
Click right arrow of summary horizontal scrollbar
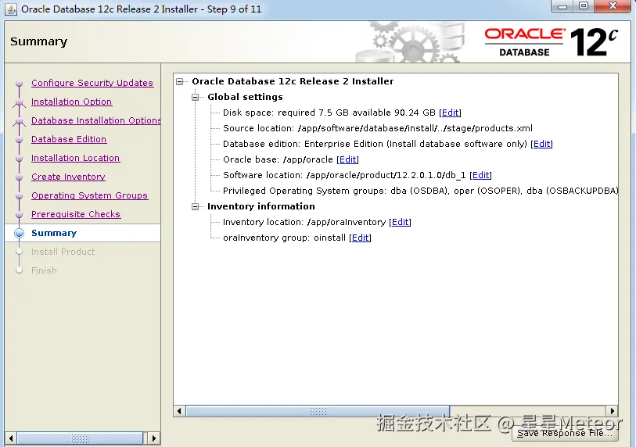point(612,411)
